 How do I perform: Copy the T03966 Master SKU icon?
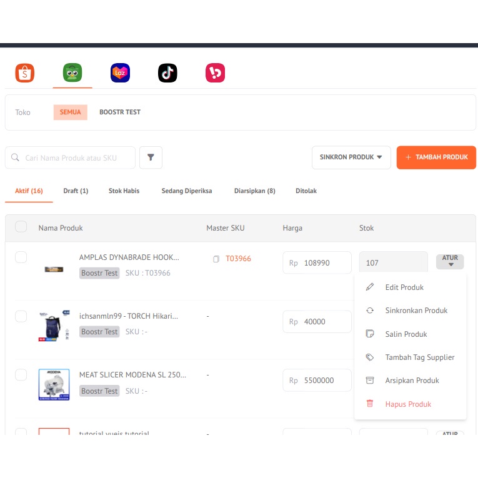pyautogui.click(x=216, y=259)
